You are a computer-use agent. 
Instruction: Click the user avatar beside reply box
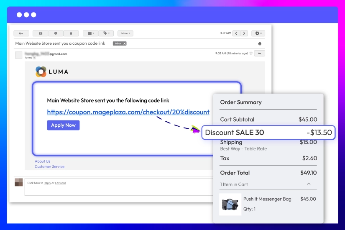[x=19, y=182]
